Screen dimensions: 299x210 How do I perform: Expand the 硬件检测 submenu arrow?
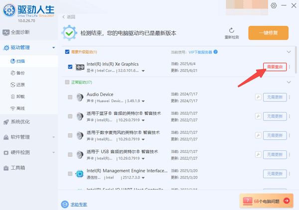54,152
